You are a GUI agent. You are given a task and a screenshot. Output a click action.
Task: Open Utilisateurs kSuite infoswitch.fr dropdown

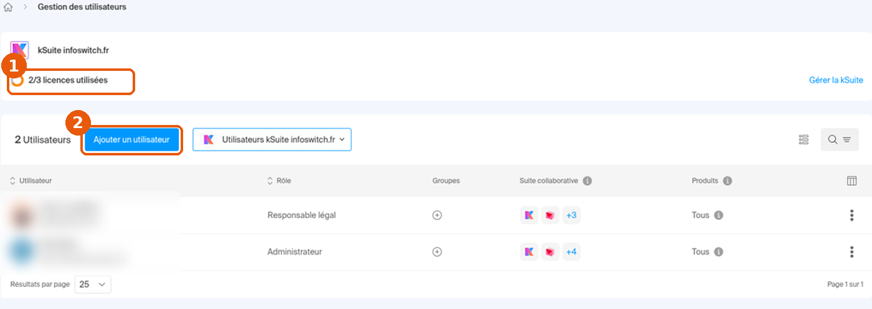[272, 140]
